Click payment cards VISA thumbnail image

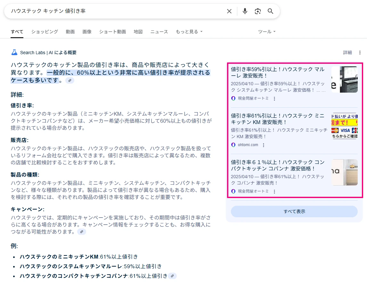click(345, 126)
